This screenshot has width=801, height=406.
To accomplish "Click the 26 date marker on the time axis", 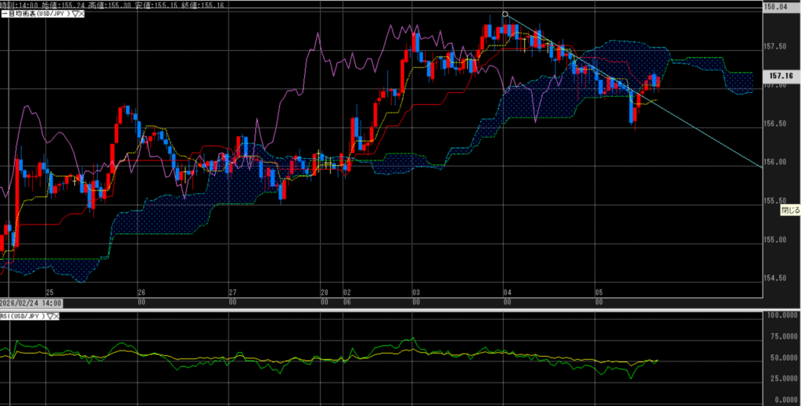I will click(x=141, y=292).
